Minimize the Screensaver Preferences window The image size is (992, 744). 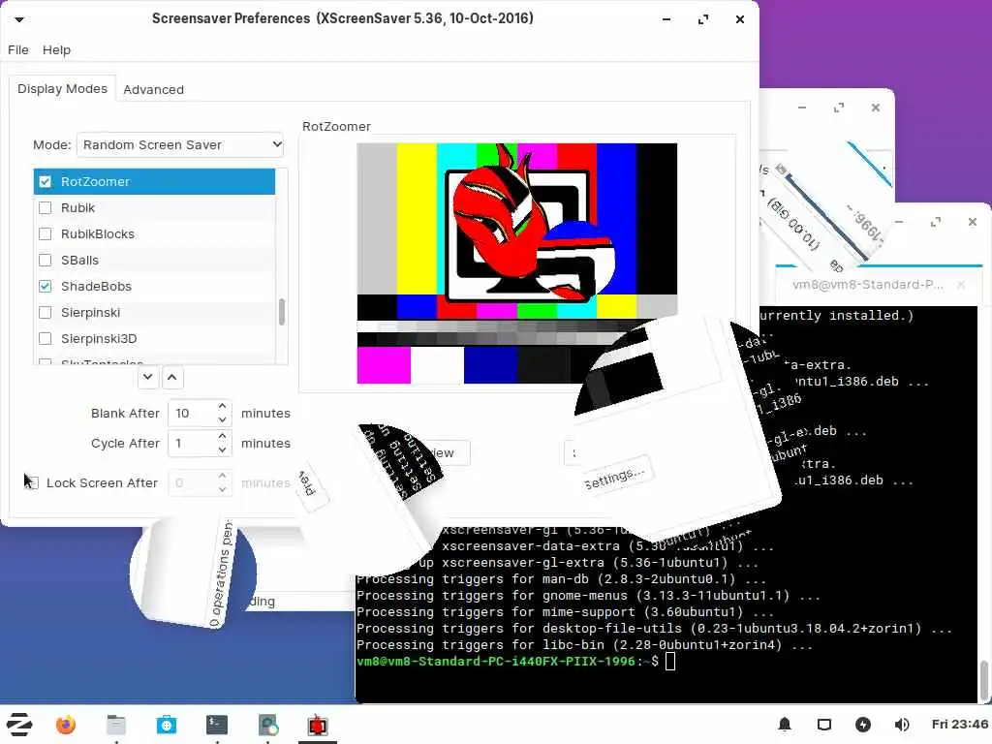pos(666,19)
